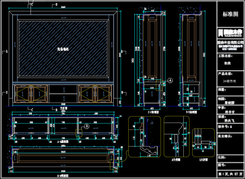Image resolution: width=245 pixels, height=179 pixels.
Task: Click the section mark A on the left edge
Action: pyautogui.click(x=6, y=52)
